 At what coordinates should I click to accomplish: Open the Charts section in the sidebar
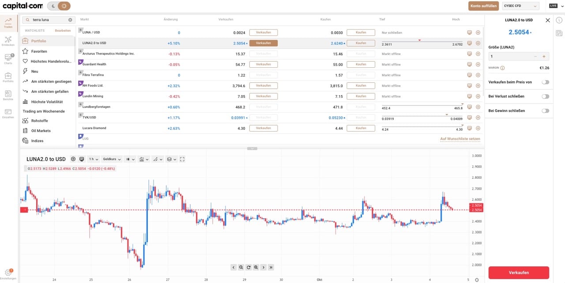[8, 59]
